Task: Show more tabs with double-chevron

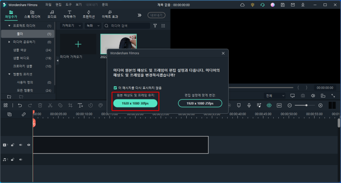Action: [139, 15]
